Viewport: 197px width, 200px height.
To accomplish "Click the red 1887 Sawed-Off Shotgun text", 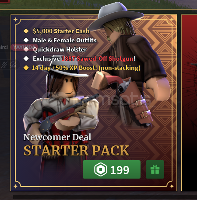I will pos(97,59).
